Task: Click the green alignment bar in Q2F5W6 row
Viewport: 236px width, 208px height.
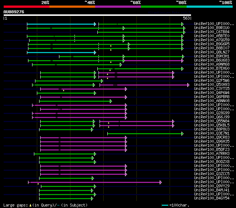Action: [x=68, y=81]
